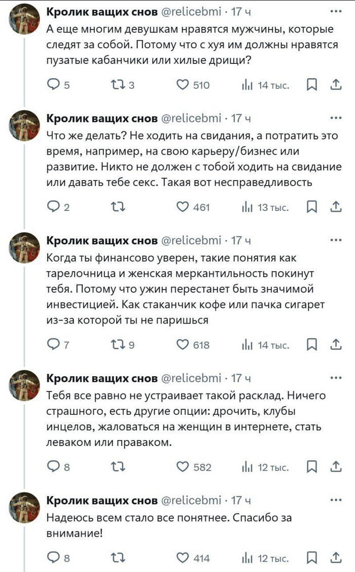Reply to the tweet with 5 comments

point(53,85)
